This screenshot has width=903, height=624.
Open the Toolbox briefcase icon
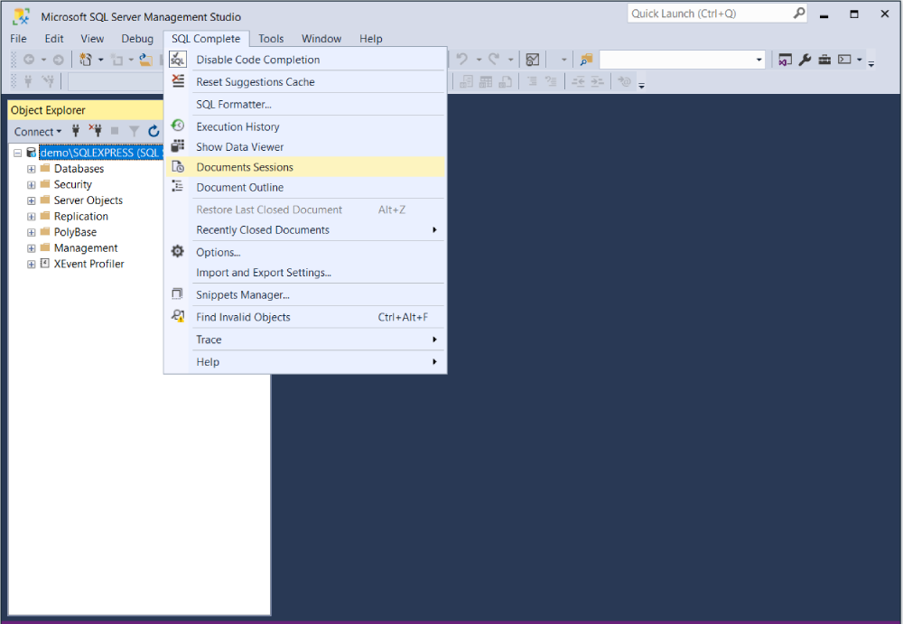(824, 60)
